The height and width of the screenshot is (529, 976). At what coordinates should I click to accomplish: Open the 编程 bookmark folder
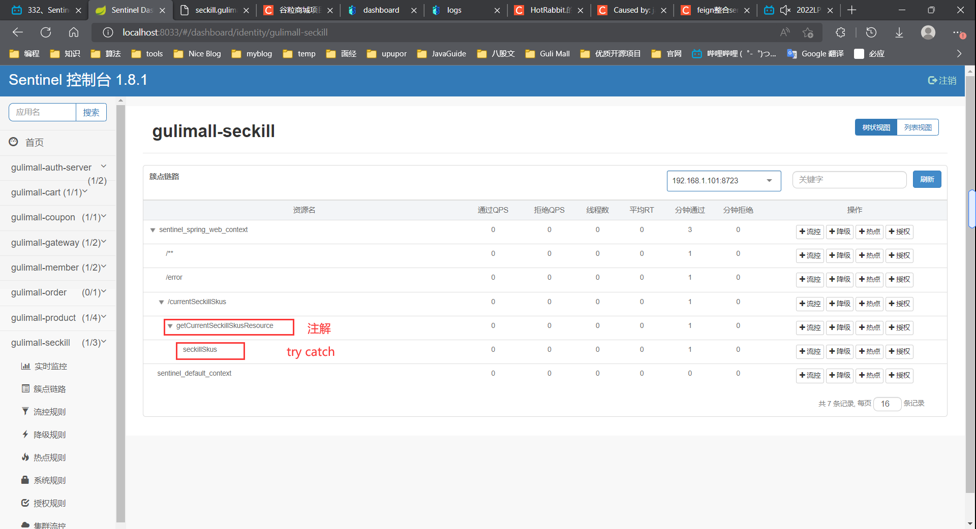(x=24, y=54)
